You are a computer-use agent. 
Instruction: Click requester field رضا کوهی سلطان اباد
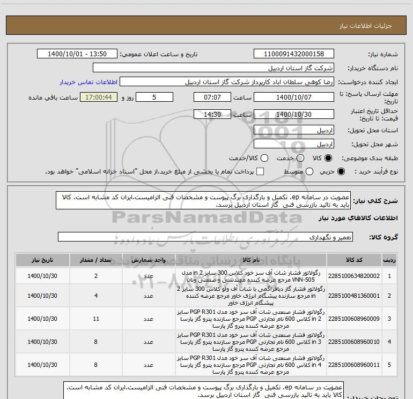227,82
